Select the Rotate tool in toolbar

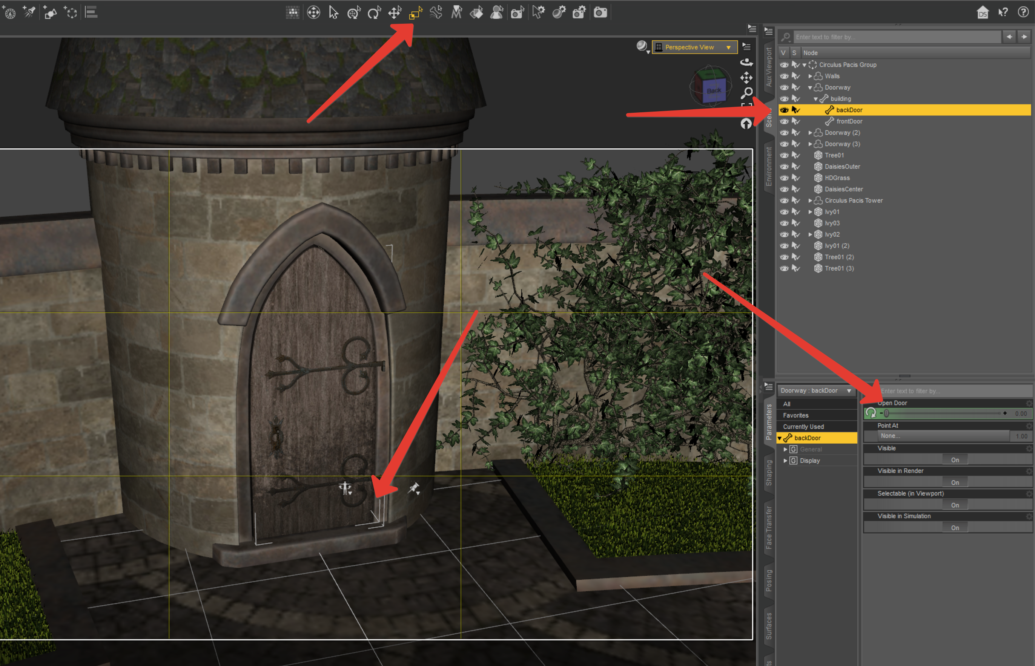tap(374, 12)
